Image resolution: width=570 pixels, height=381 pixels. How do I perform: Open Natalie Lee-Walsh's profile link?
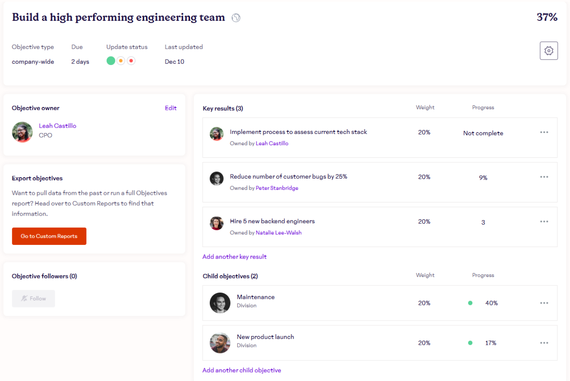(279, 233)
